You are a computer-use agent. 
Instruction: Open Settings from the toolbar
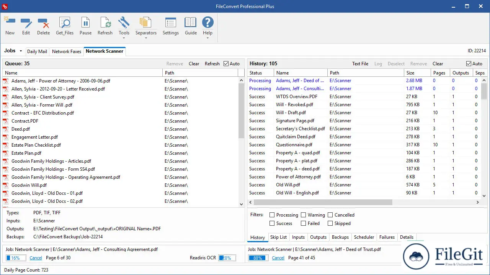pos(170,22)
